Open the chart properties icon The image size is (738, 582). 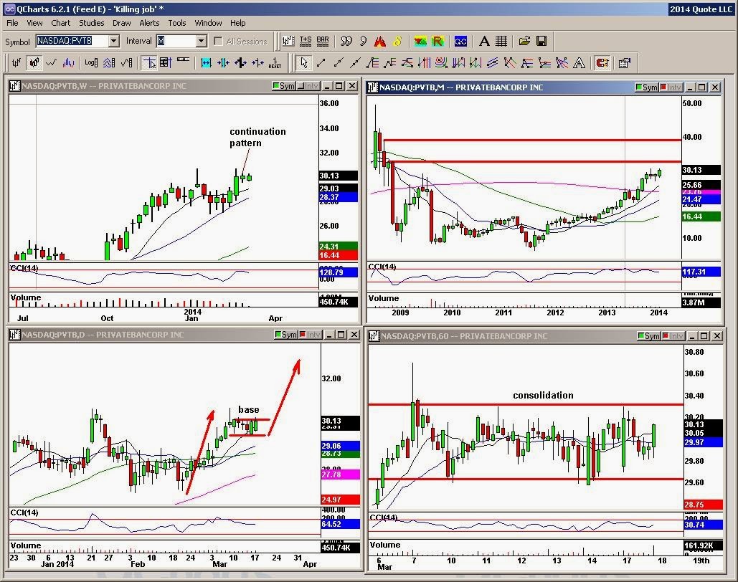[625, 62]
